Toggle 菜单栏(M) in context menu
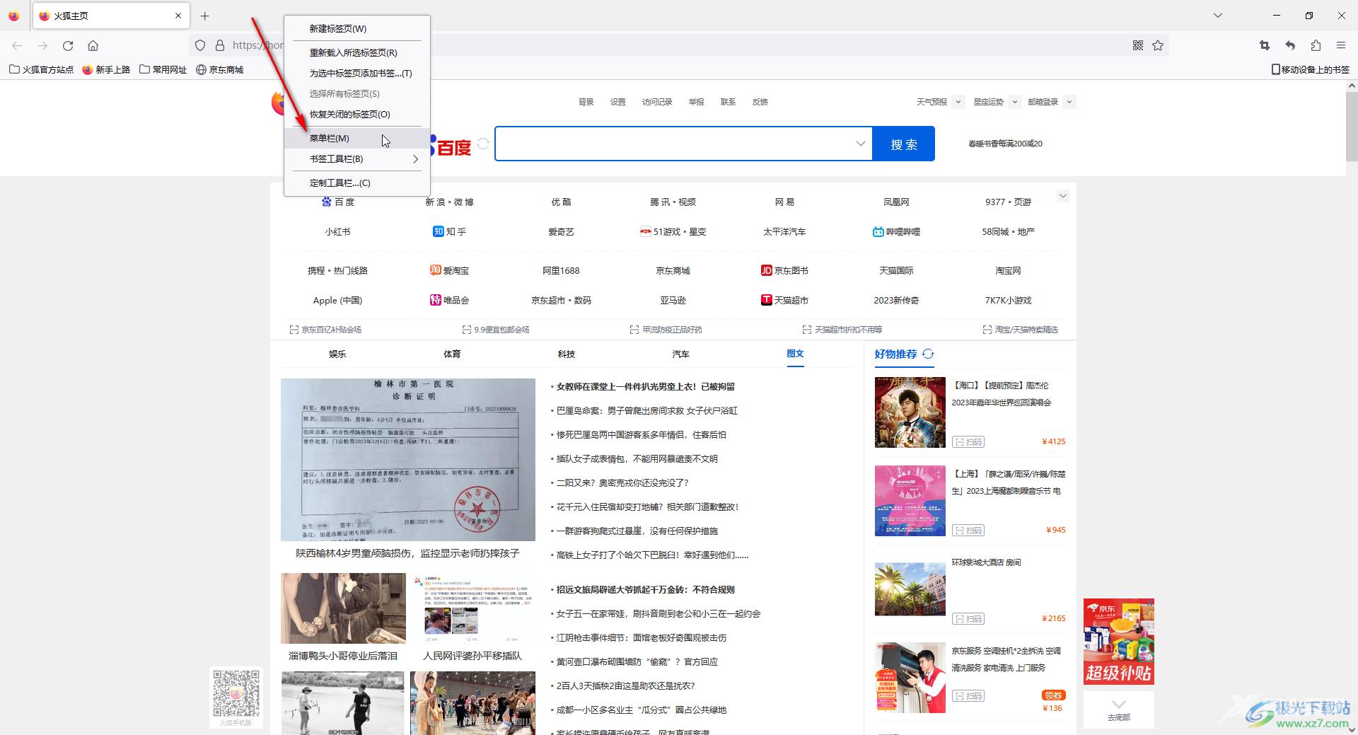This screenshot has height=735, width=1358. pos(357,138)
